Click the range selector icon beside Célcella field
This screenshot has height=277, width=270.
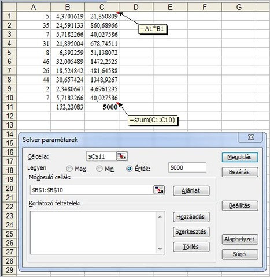click(x=121, y=156)
